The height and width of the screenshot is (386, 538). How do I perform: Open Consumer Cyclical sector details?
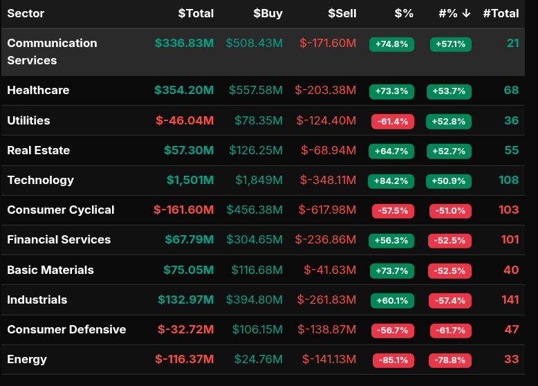coord(60,210)
